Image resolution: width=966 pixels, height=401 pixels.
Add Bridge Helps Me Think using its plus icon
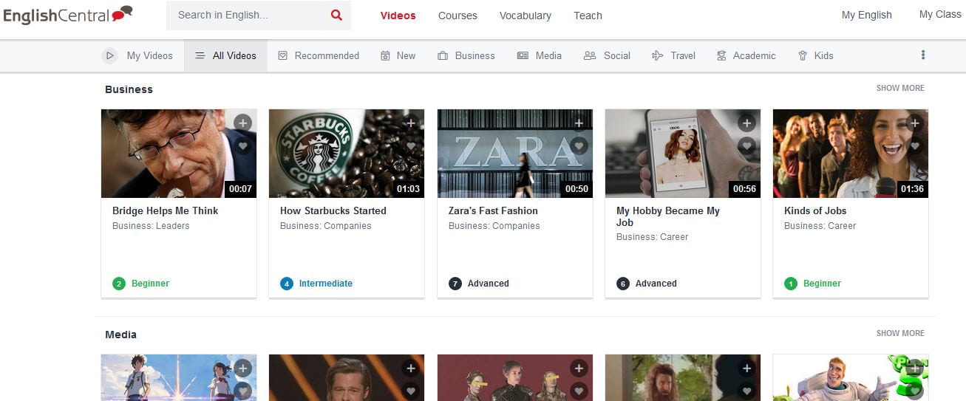coord(242,123)
